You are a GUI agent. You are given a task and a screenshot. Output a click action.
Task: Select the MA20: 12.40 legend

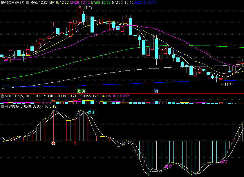coord(80,3)
